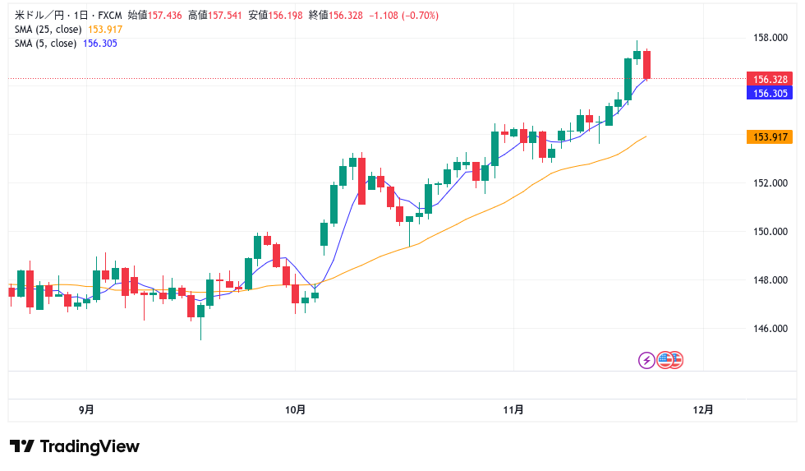Click the 11月 label on time axis
This screenshot has width=805, height=471.
(513, 409)
